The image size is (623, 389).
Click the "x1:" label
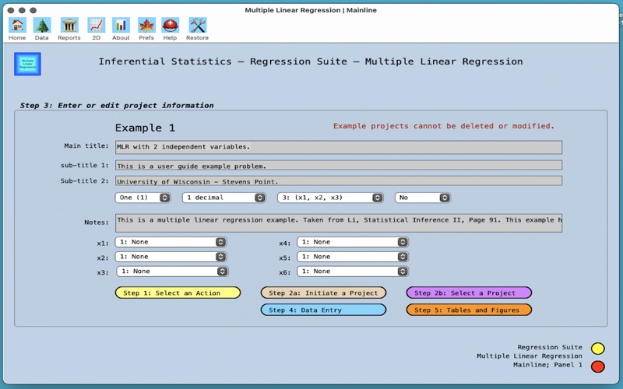(103, 243)
